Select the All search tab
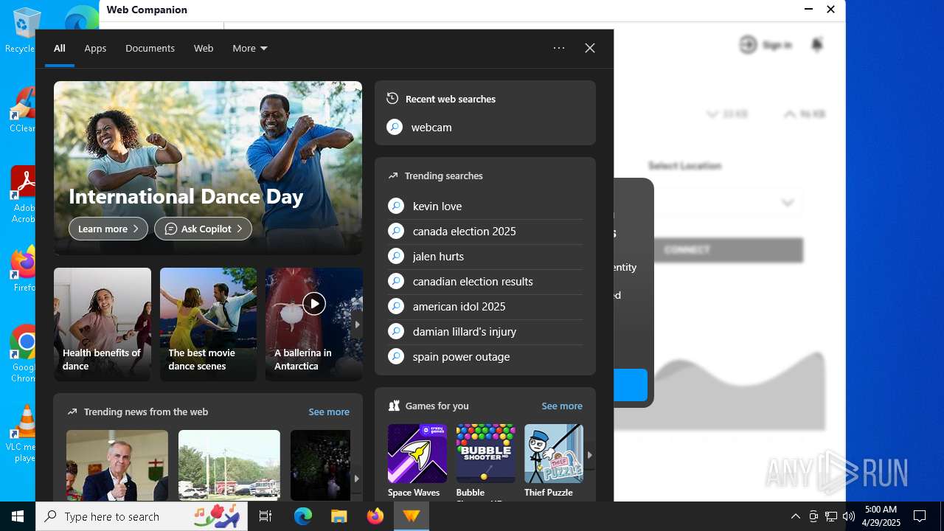944x531 pixels. pos(60,48)
